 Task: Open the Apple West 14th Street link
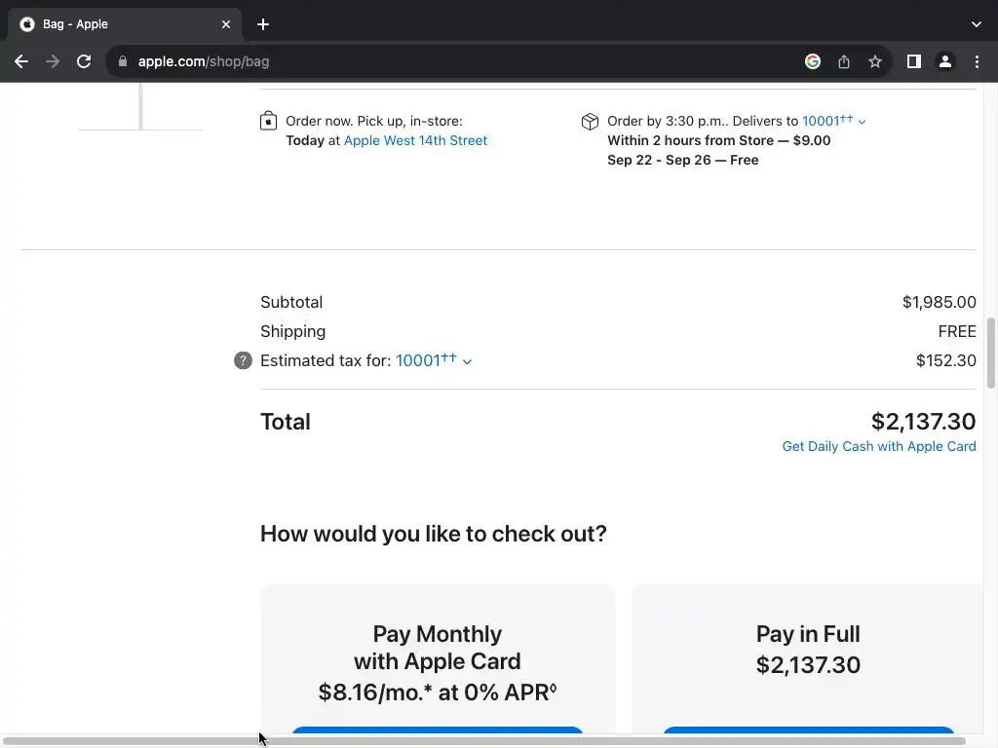click(415, 140)
